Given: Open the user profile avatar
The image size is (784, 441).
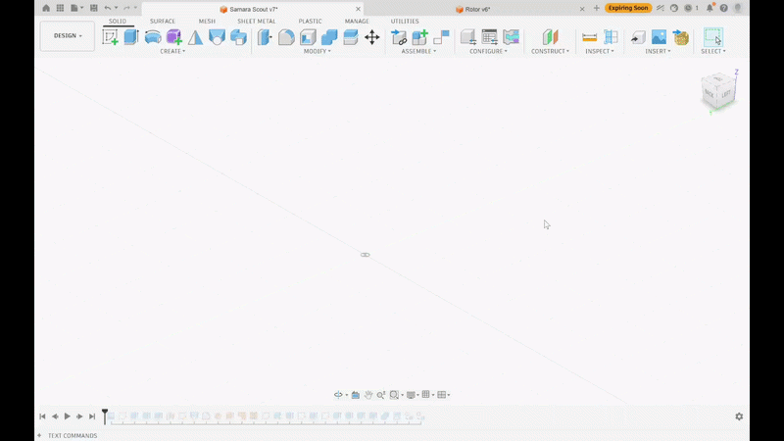Looking at the screenshot, I should point(738,8).
